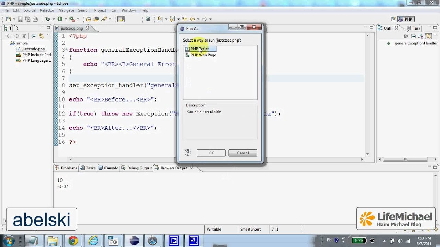The image size is (440, 247).
Task: Click Last Edit Location icon
Action: tap(185, 19)
